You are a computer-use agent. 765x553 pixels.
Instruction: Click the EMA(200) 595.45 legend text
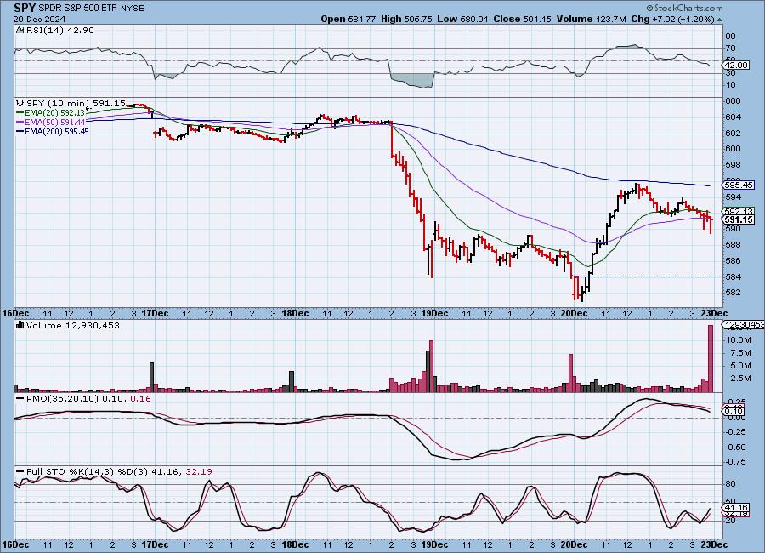coord(57,131)
